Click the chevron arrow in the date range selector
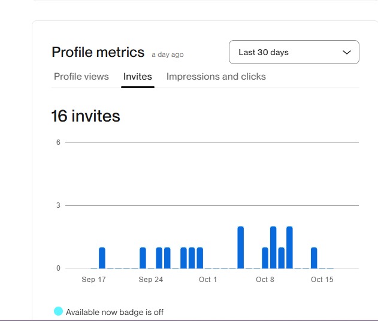Viewport: 378px width, 321px height. coord(346,53)
